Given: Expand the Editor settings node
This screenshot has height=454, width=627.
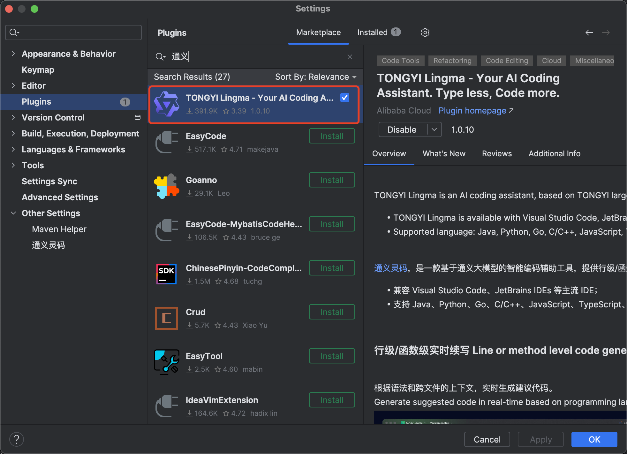Looking at the screenshot, I should (x=13, y=85).
